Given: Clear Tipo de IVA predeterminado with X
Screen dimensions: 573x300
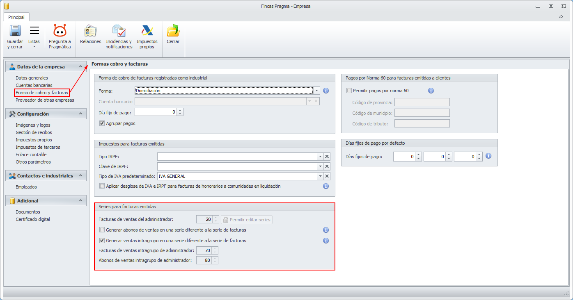Looking at the screenshot, I should click(327, 176).
